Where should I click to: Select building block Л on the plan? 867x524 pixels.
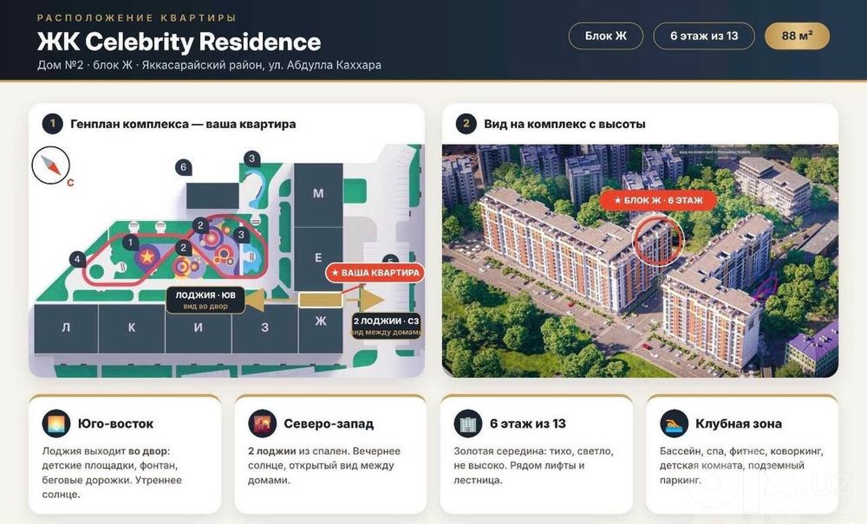[67, 328]
